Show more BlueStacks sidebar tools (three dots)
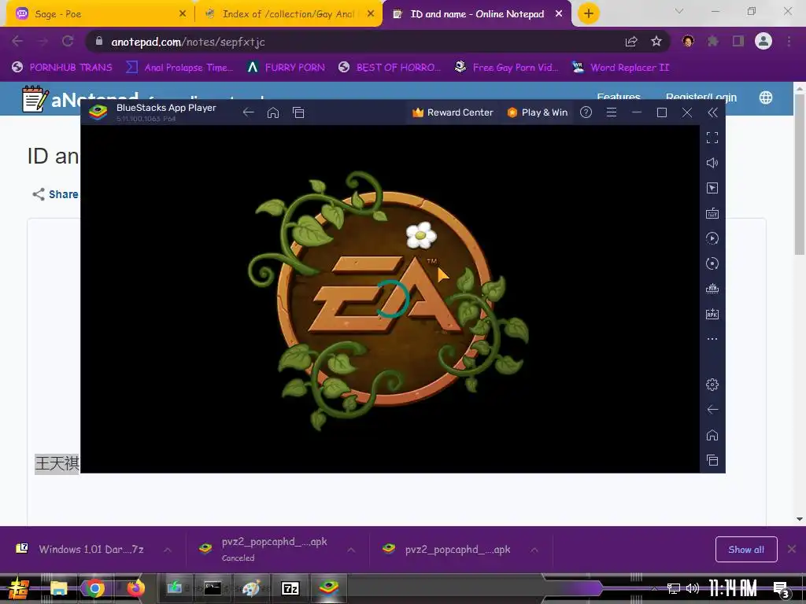The width and height of the screenshot is (806, 604). 712,339
